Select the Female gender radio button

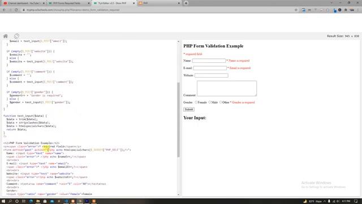196,102
